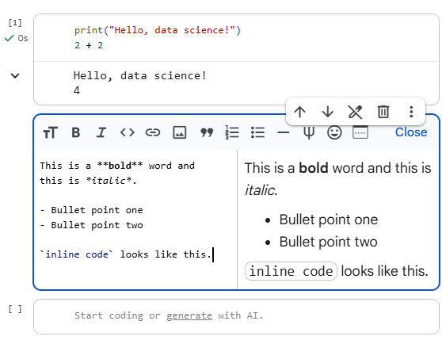
Task: Insert an image using the picture icon
Action: click(180, 132)
